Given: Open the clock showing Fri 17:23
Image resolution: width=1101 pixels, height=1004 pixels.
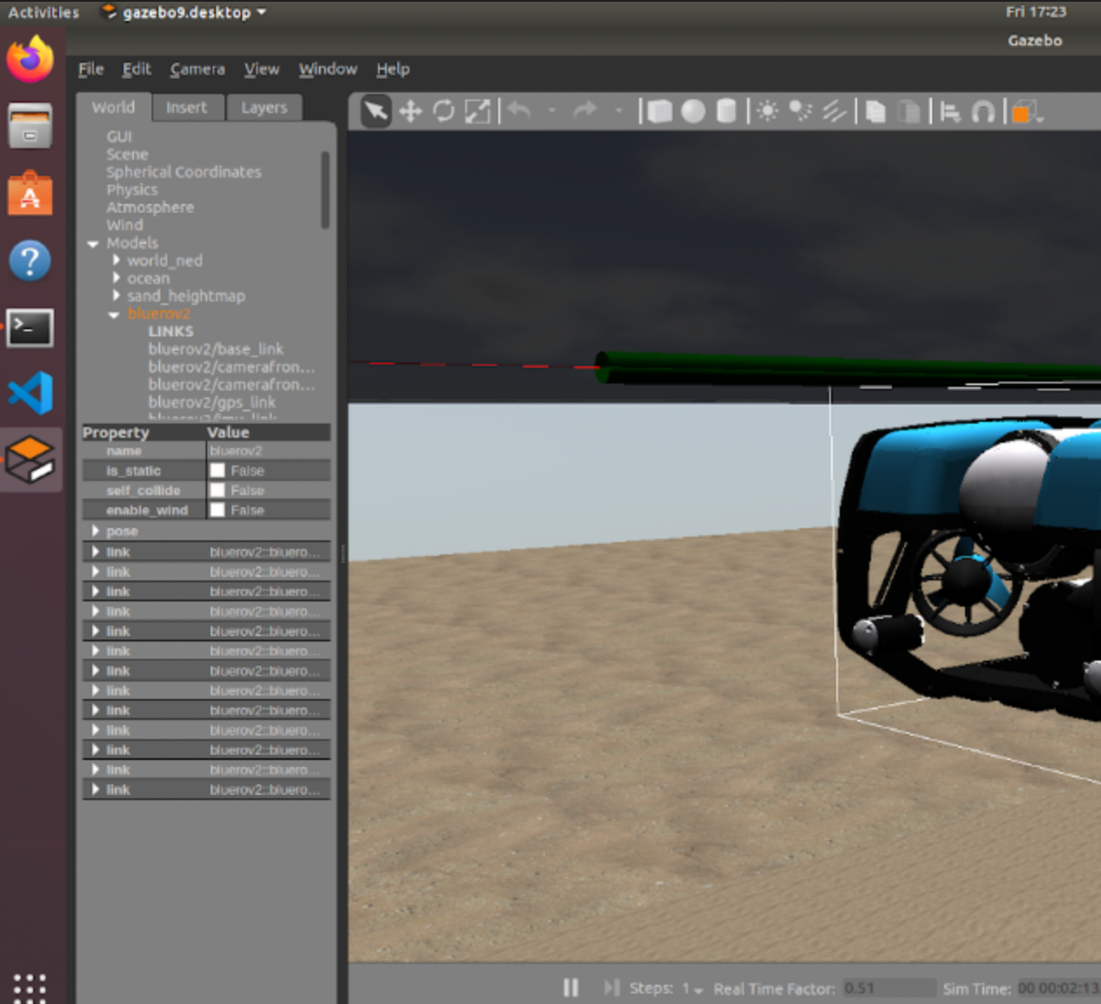Looking at the screenshot, I should (1036, 12).
